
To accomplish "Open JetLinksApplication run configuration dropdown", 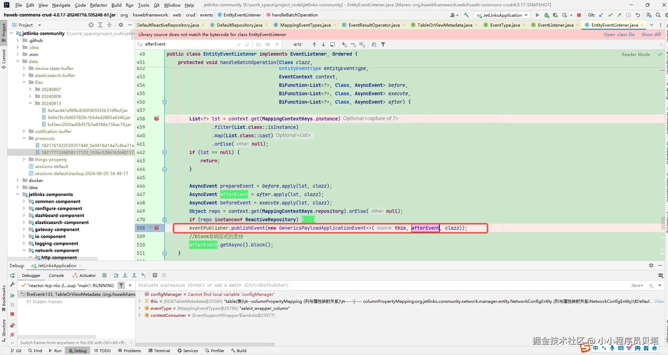I will [x=502, y=15].
